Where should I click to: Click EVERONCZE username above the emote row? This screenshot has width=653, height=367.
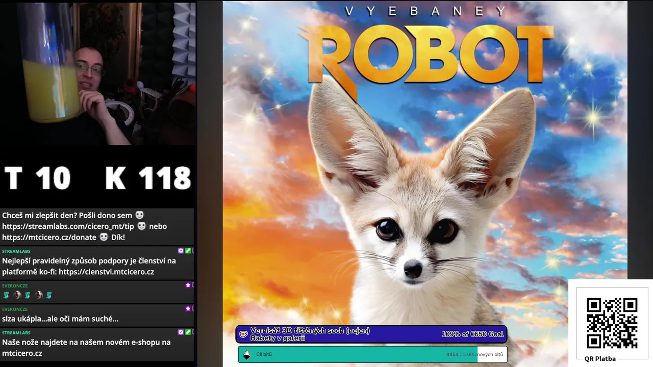[x=15, y=286]
